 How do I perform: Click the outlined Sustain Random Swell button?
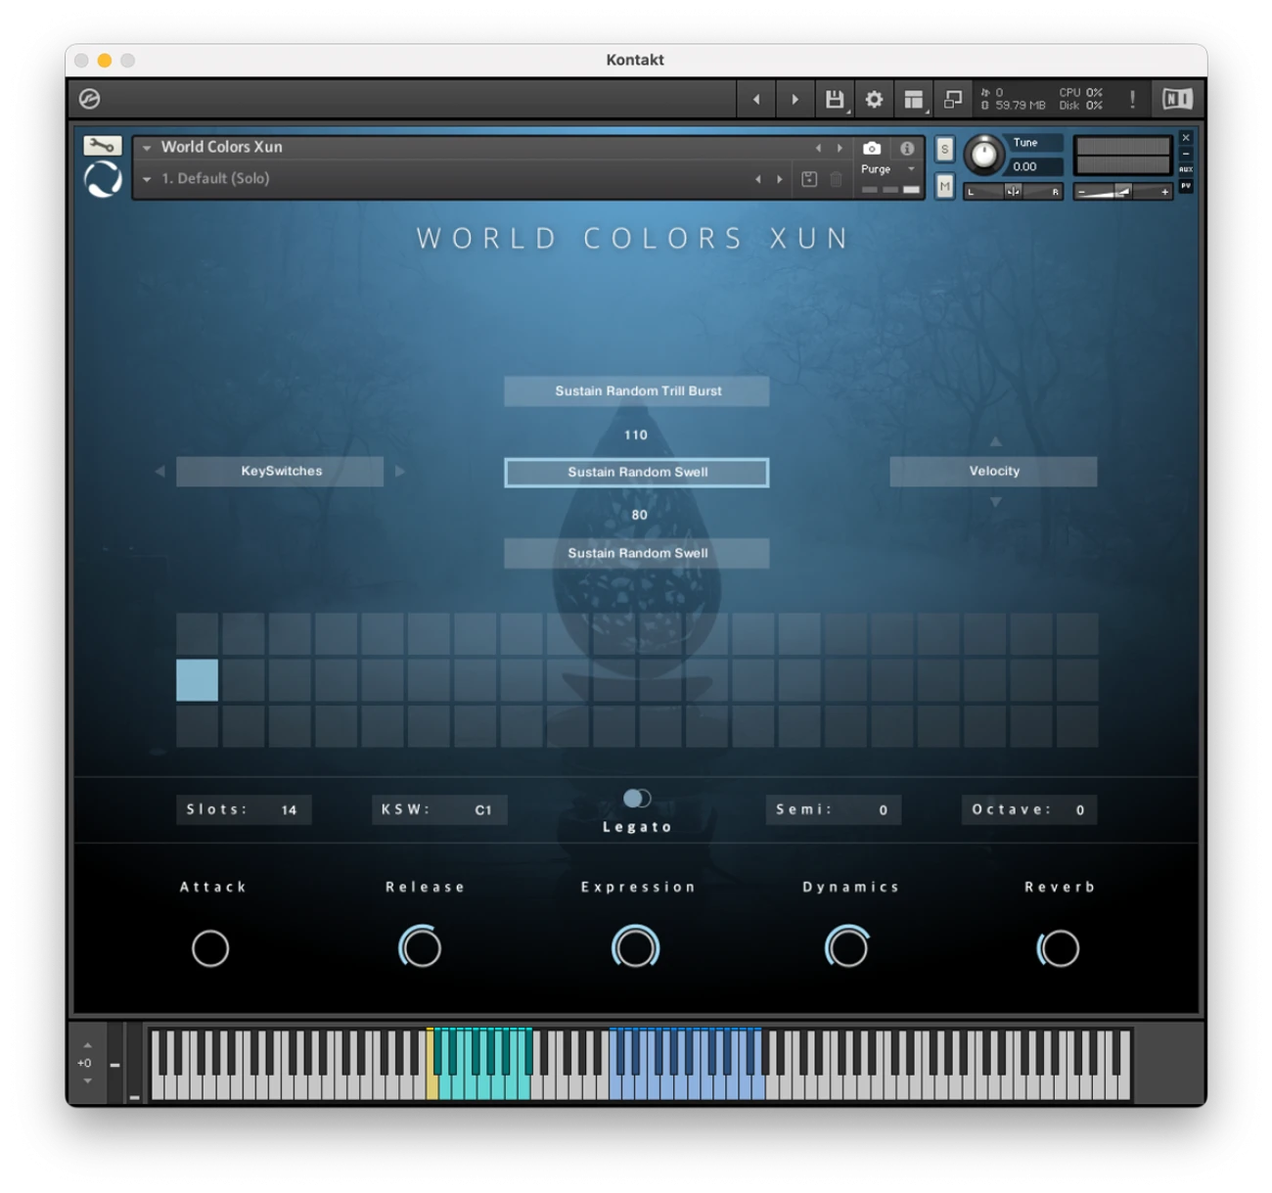pyautogui.click(x=637, y=472)
